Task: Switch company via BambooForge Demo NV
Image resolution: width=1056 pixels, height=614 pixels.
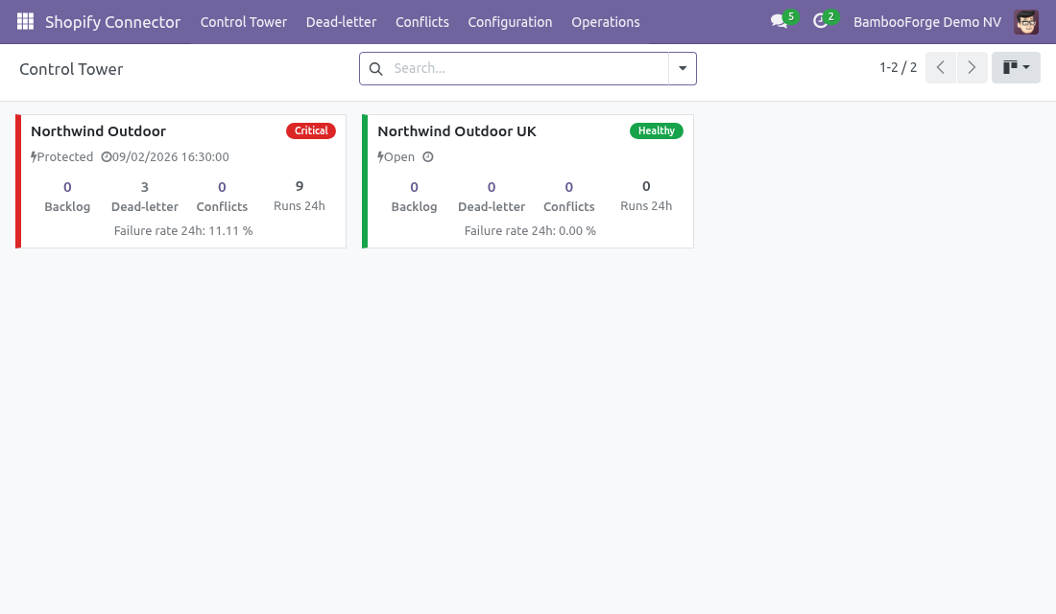Action: (927, 22)
